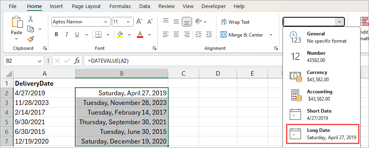Open the File tab
This screenshot has width=369, height=148.
(13, 6)
